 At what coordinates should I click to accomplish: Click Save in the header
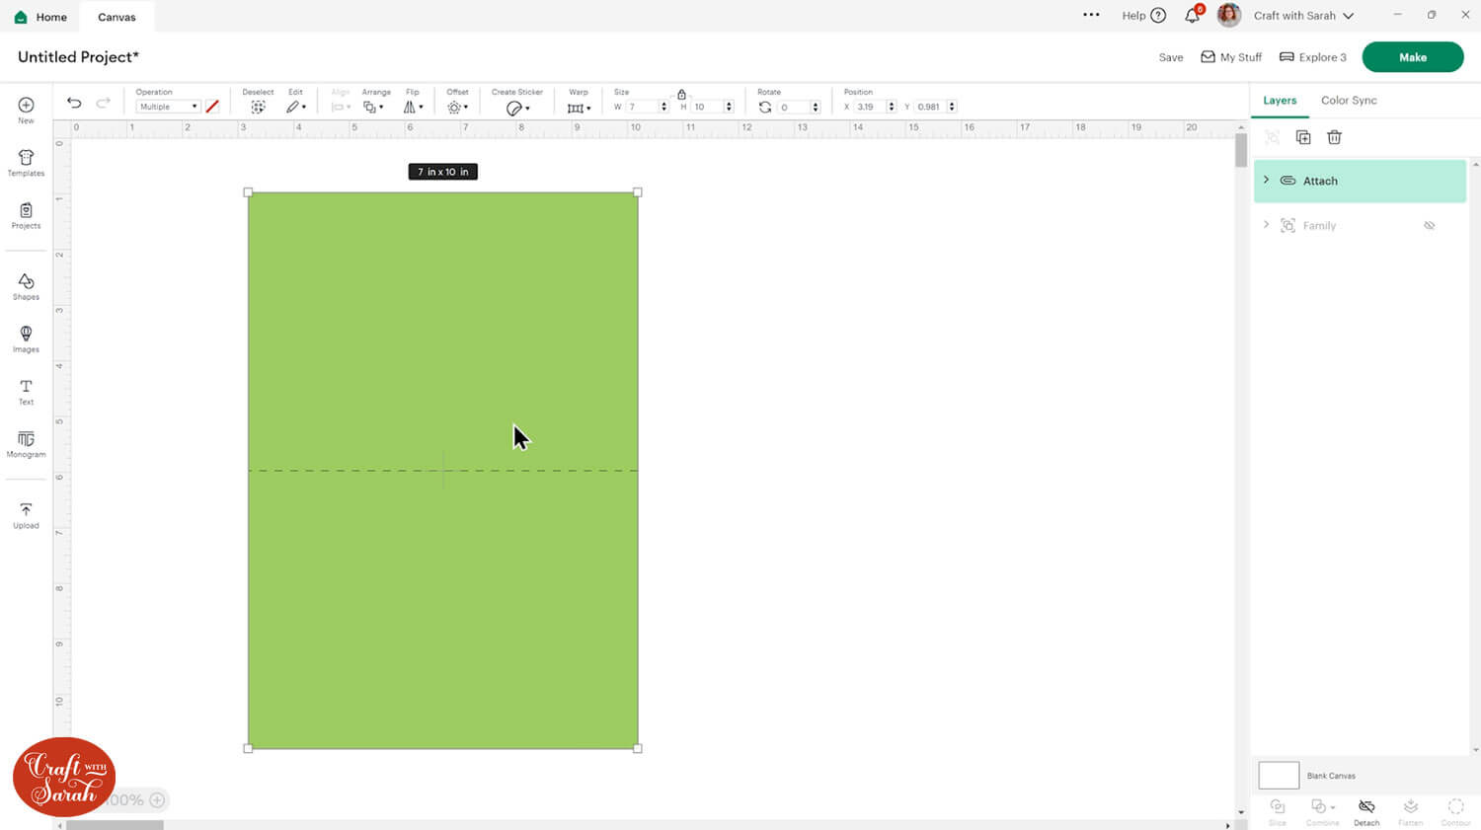point(1170,57)
